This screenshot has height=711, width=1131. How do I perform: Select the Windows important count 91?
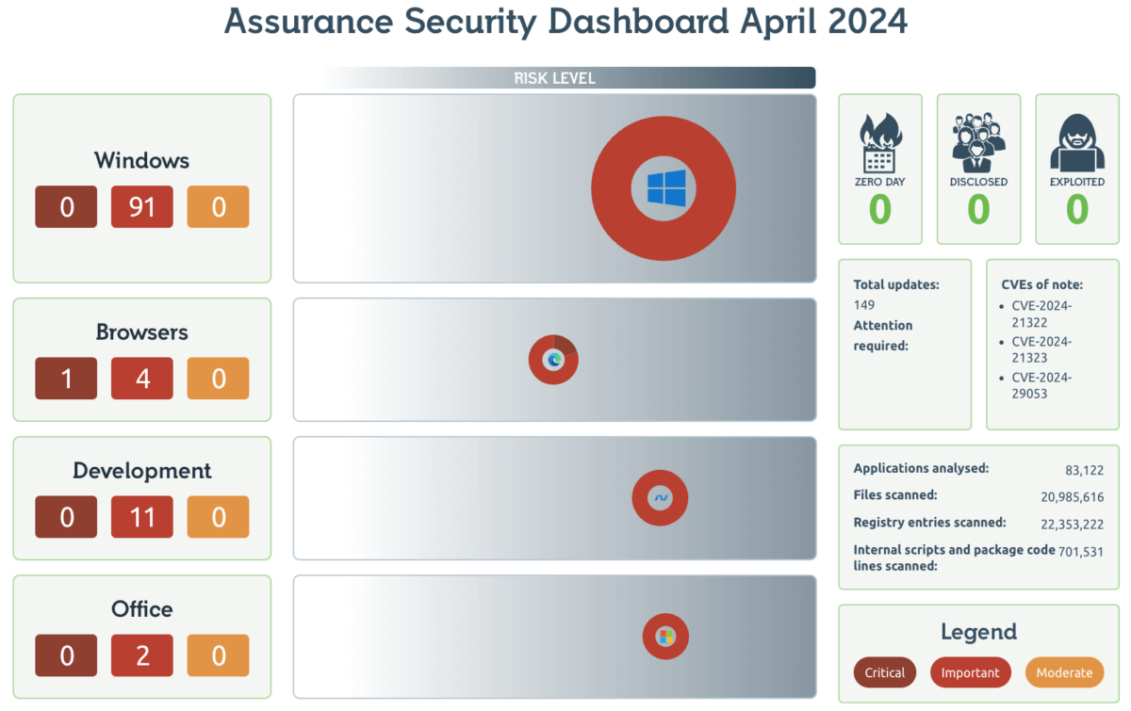[141, 207]
